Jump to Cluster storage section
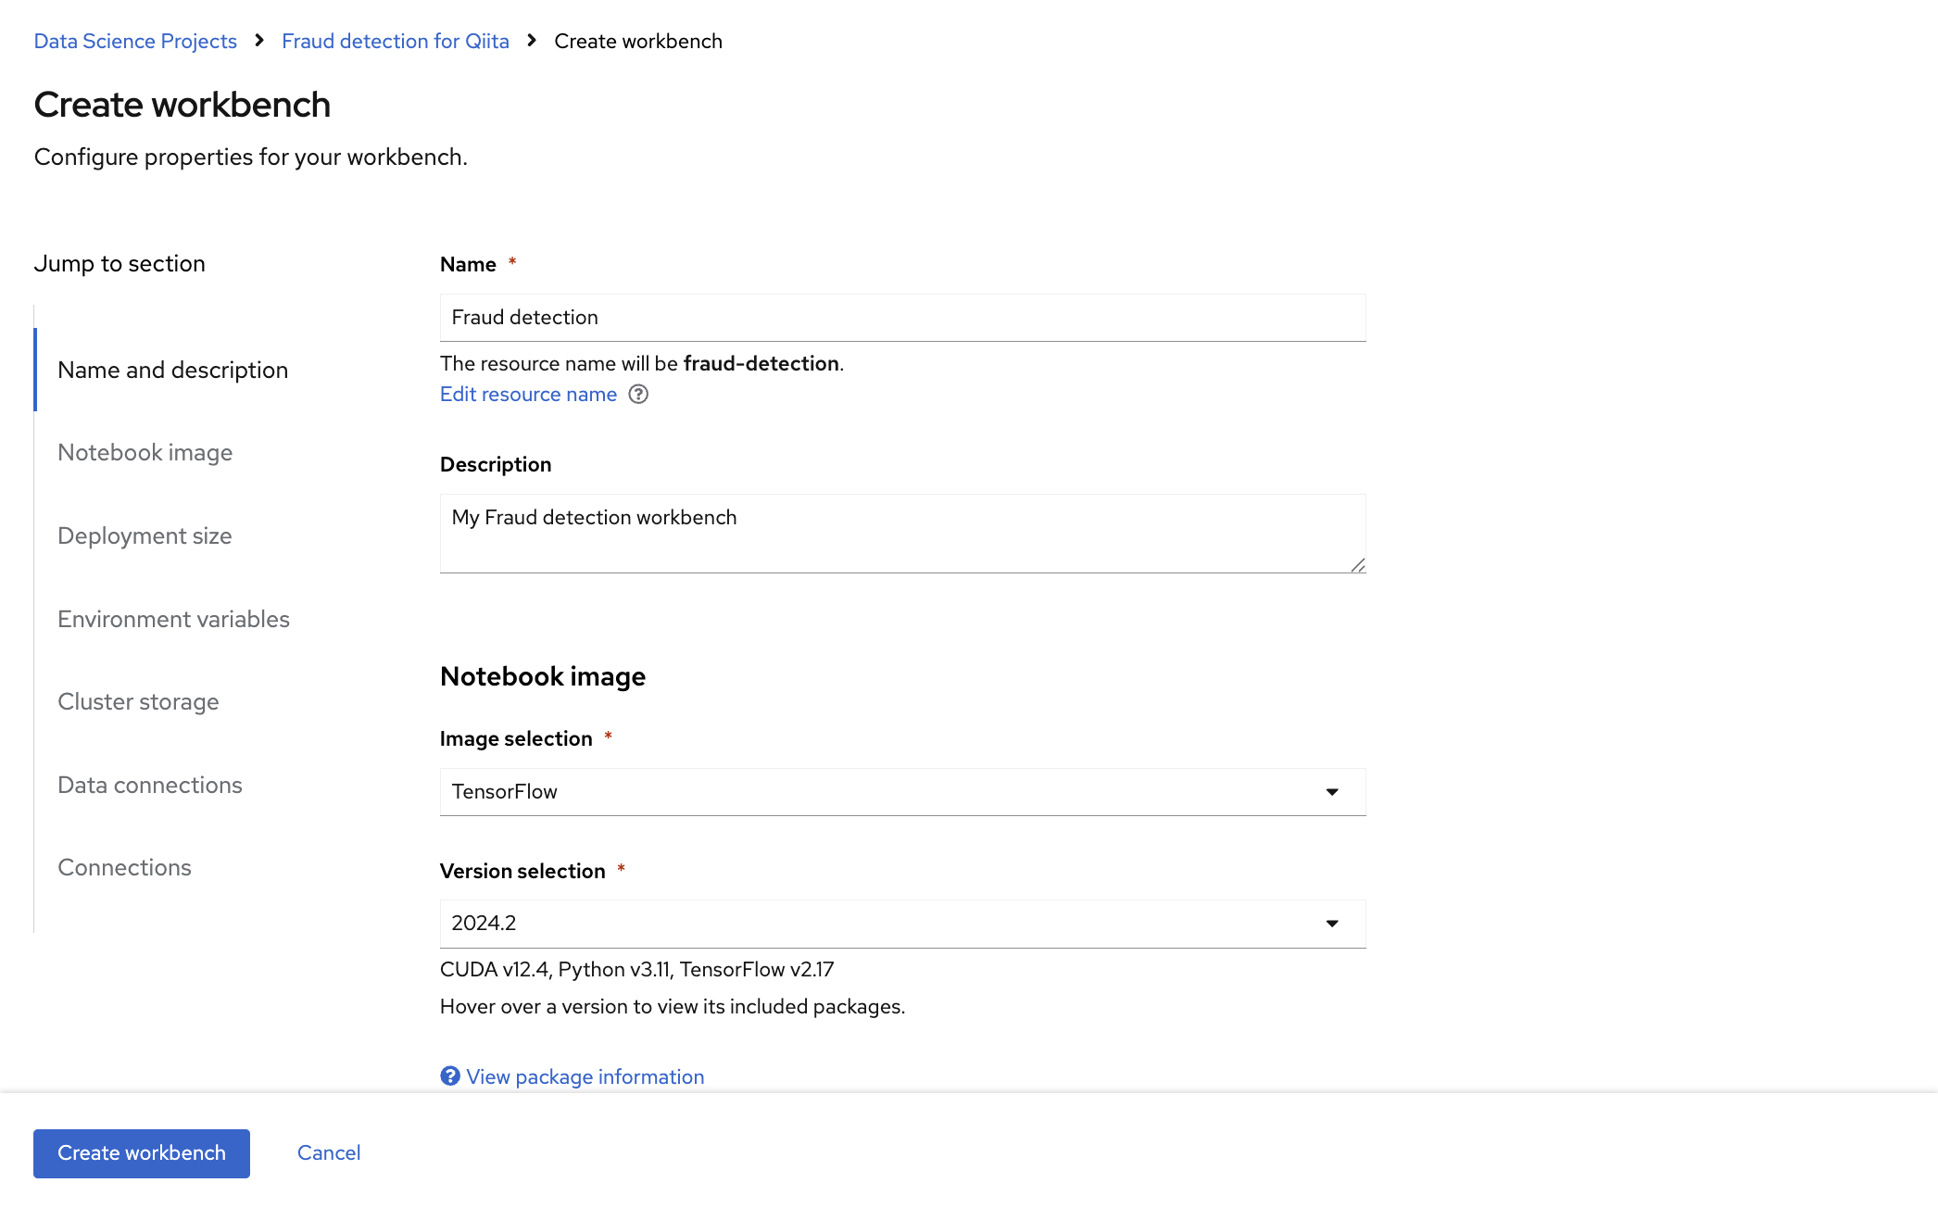 pos(138,701)
